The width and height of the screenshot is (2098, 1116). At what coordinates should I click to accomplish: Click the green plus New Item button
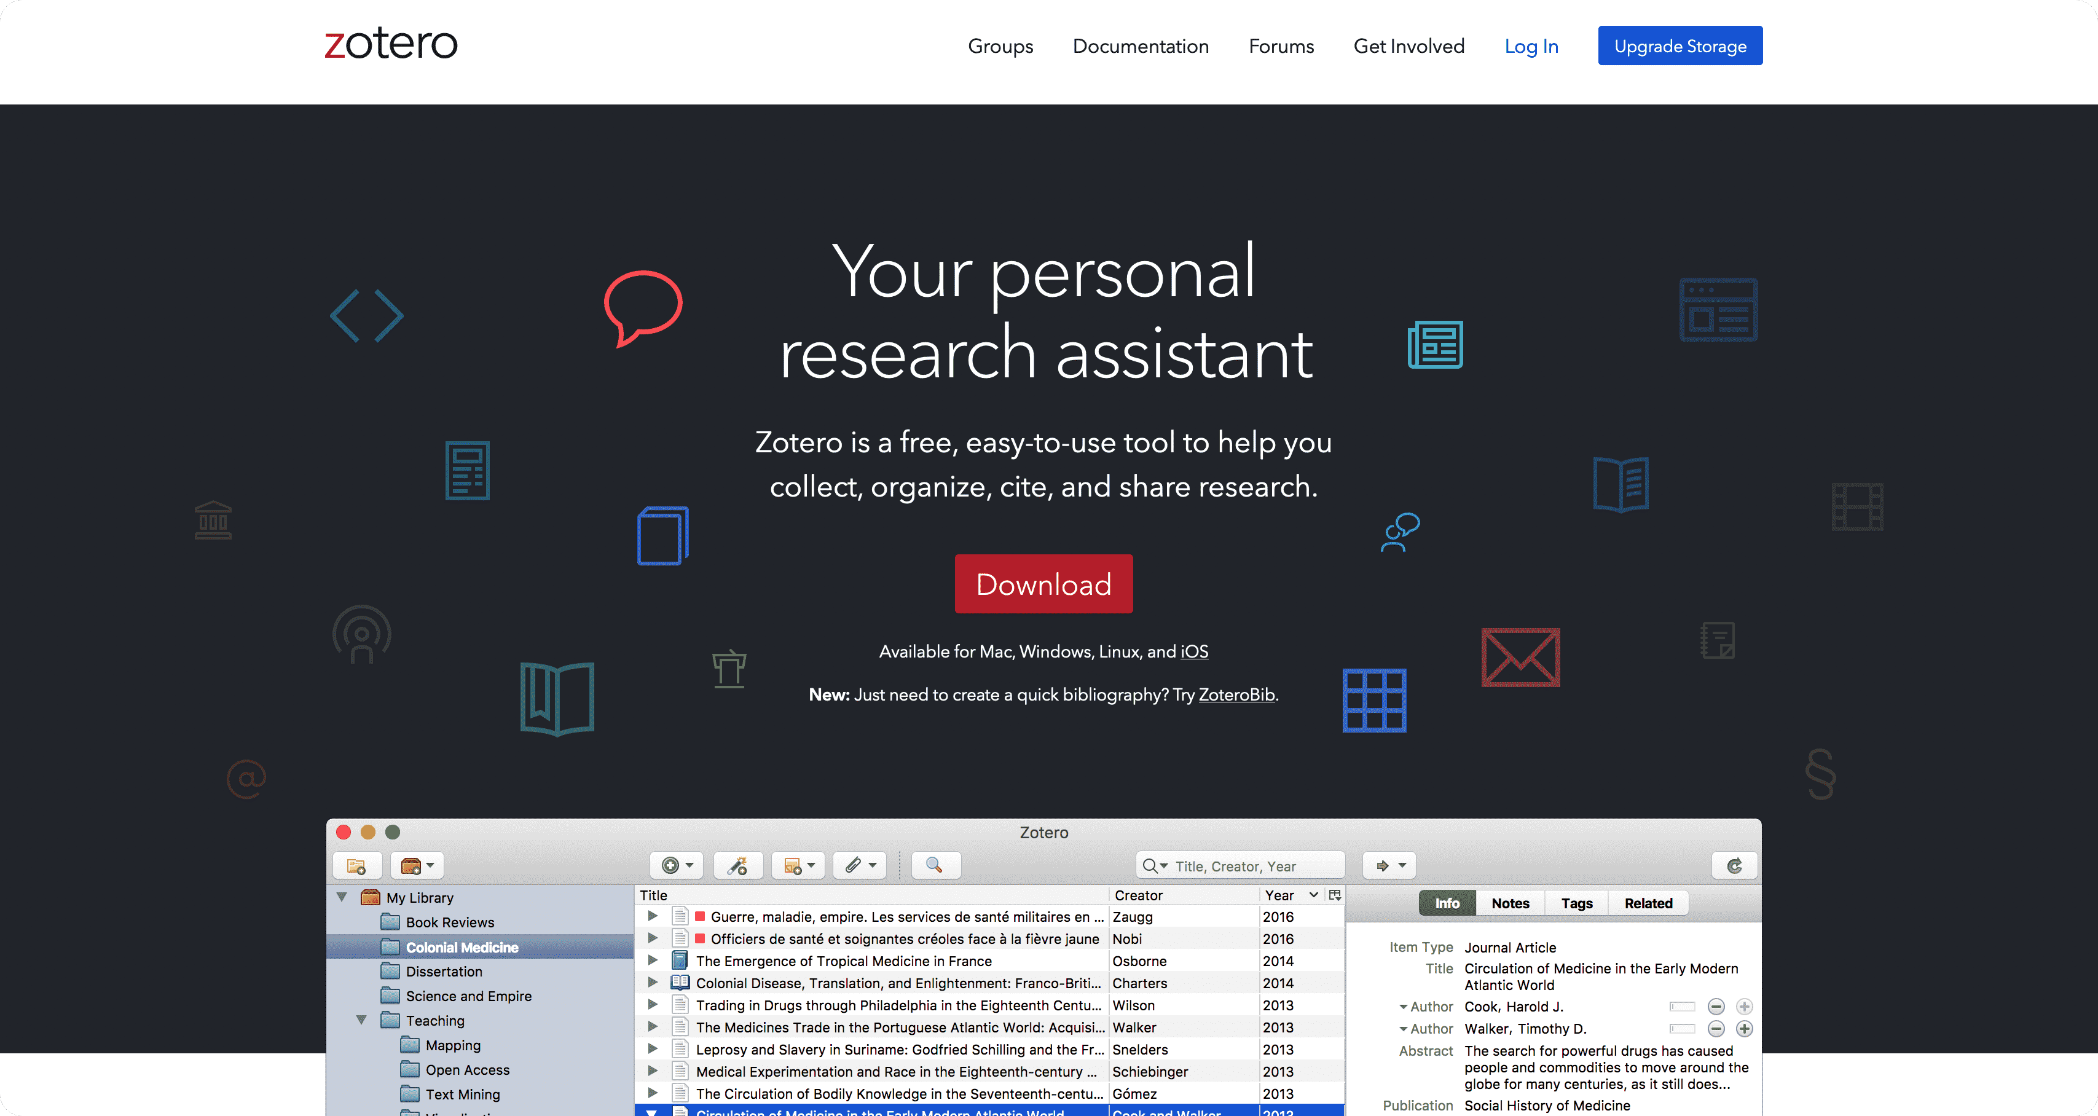676,865
